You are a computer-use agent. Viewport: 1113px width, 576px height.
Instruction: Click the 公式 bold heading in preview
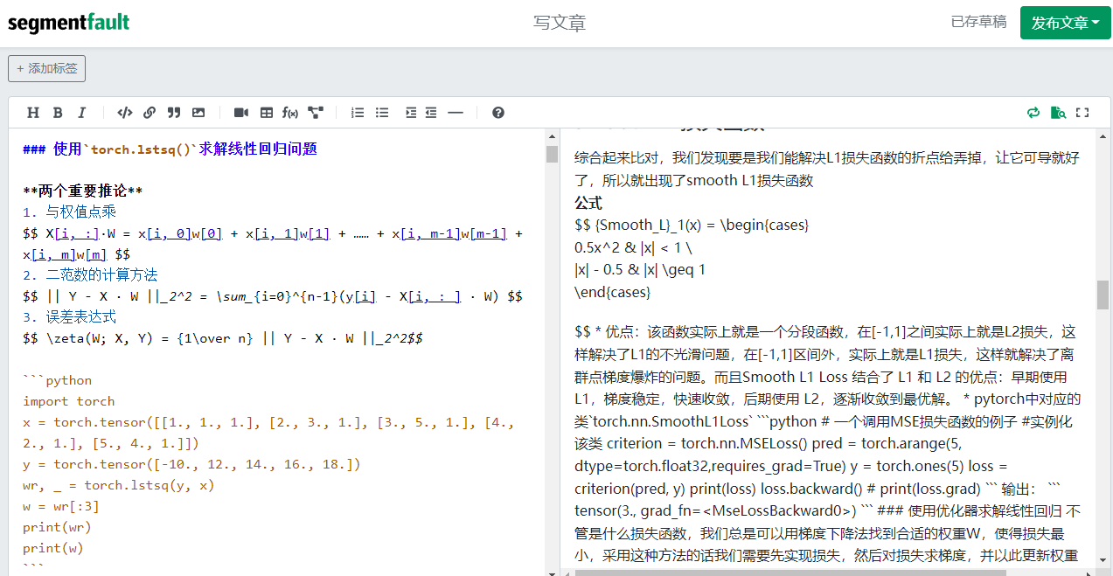coord(588,203)
